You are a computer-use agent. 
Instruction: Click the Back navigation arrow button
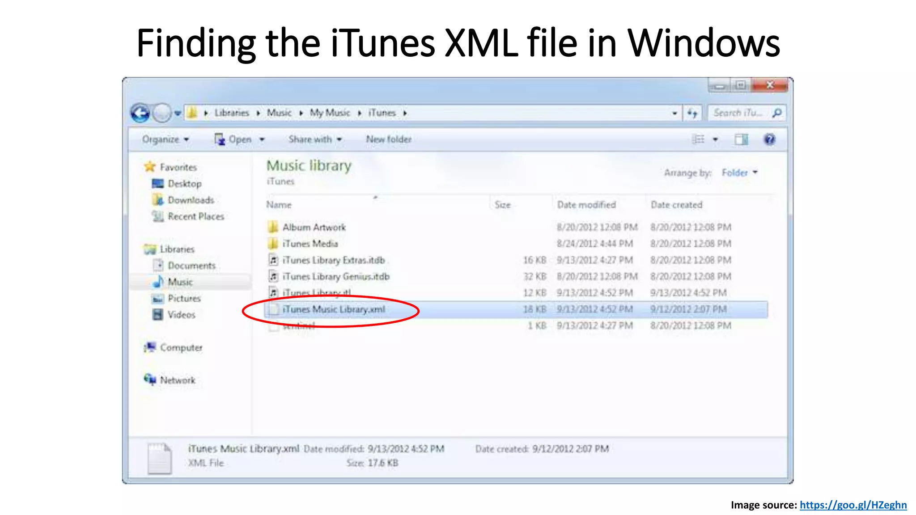(x=140, y=113)
